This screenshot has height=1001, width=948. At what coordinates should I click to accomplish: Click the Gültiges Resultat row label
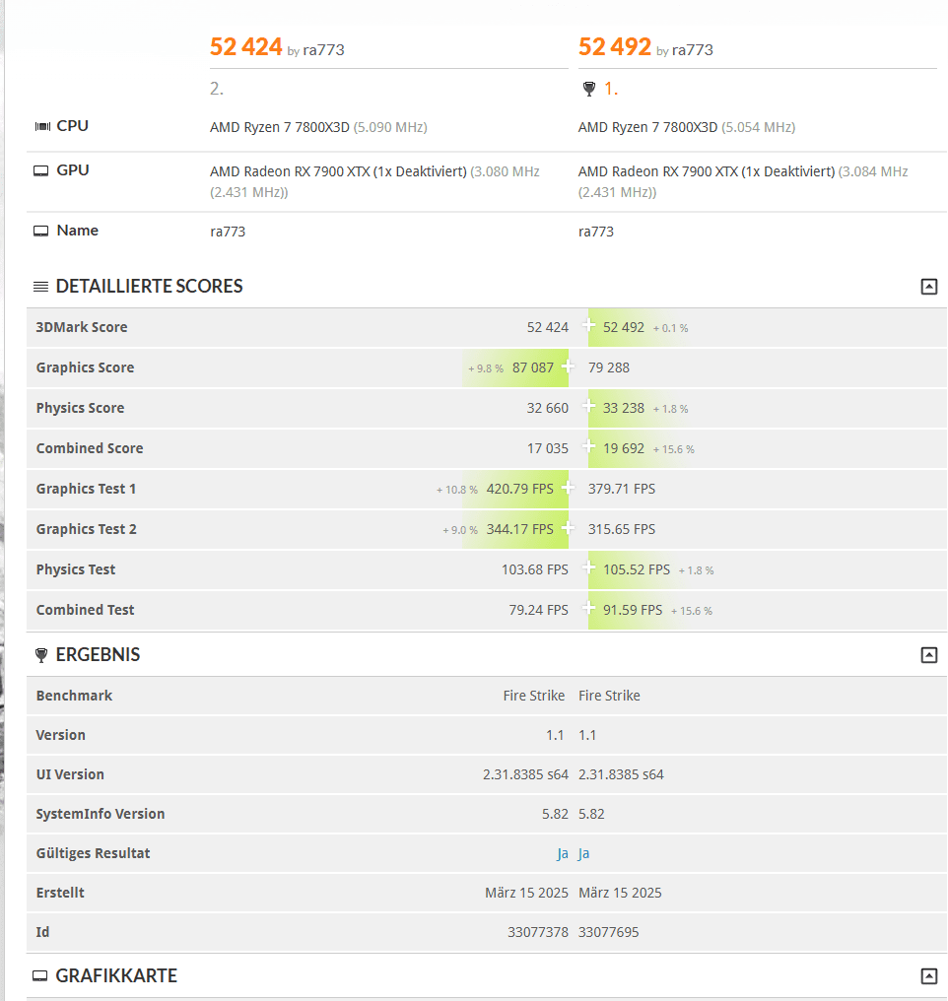[94, 854]
